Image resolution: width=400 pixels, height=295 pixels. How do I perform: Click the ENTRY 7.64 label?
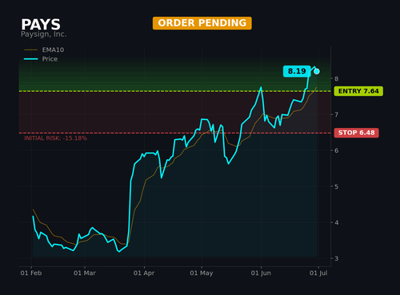(358, 91)
